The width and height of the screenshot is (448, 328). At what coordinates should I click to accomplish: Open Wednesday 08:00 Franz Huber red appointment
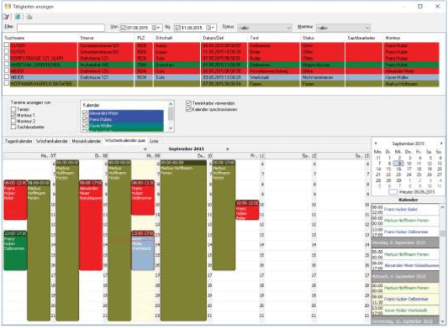[143, 197]
